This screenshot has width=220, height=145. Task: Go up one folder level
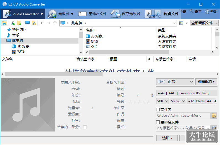pos(55,23)
